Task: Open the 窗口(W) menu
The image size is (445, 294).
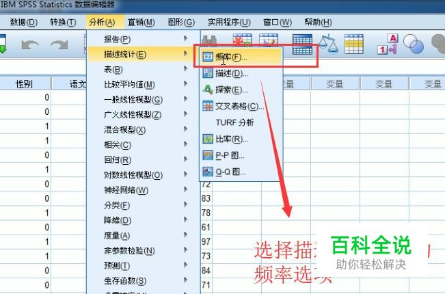Action: (278, 22)
